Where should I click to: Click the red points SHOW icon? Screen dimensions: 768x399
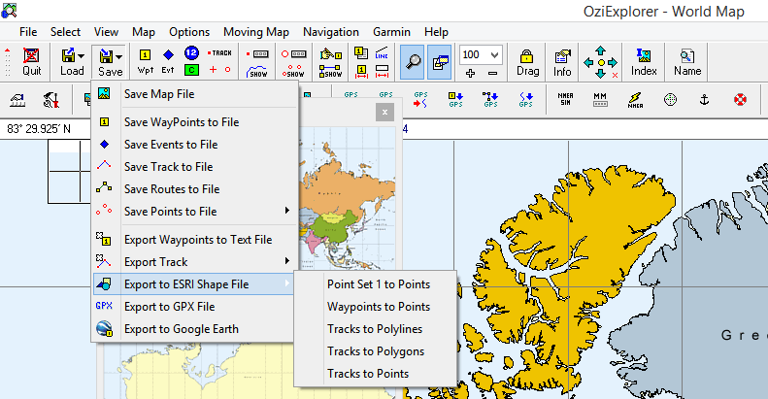tap(293, 71)
